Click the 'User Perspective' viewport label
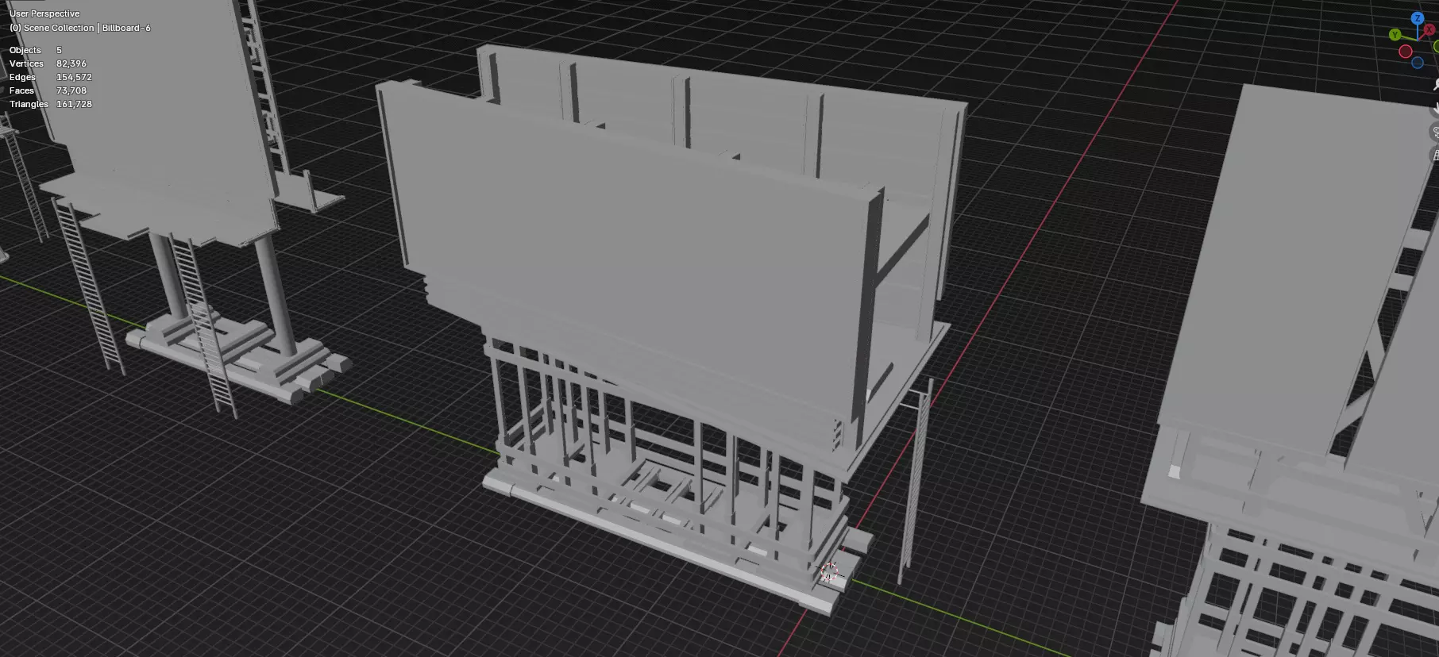Image resolution: width=1439 pixels, height=657 pixels. pos(44,13)
